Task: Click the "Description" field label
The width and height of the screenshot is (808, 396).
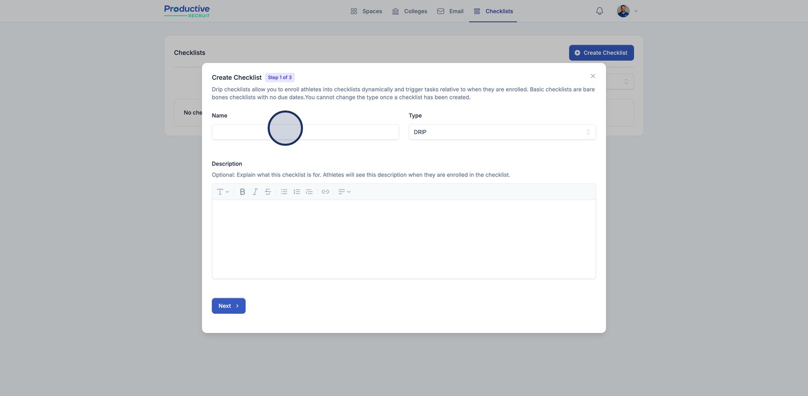Action: (227, 164)
